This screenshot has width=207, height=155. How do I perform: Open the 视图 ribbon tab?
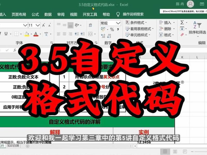[73, 14]
